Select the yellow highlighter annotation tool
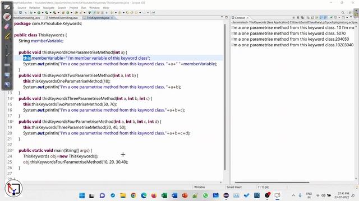Screen dimensions: 359x201 [x=7, y=36]
